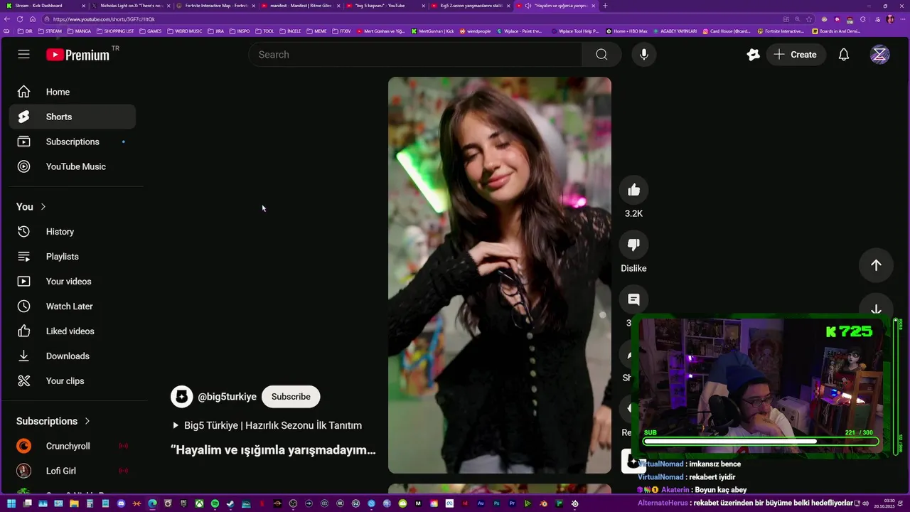Open Steam from taskbar

230,503
